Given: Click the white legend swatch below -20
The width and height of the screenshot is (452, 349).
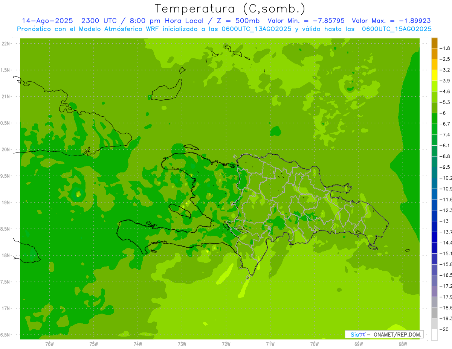Looking at the screenshot, I should click(434, 334).
